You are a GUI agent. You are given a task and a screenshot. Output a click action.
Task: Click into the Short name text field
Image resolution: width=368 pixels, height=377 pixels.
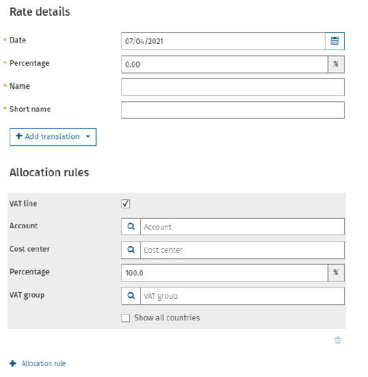[x=233, y=110]
